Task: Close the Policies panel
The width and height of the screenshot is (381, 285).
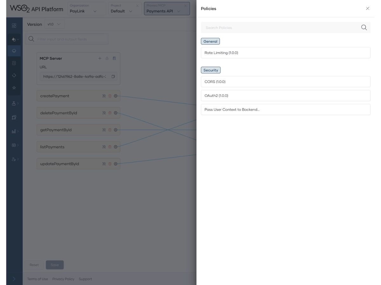Action: coord(368,9)
